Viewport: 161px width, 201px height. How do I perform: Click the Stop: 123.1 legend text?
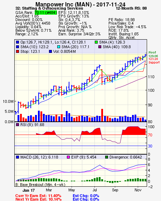(30, 51)
